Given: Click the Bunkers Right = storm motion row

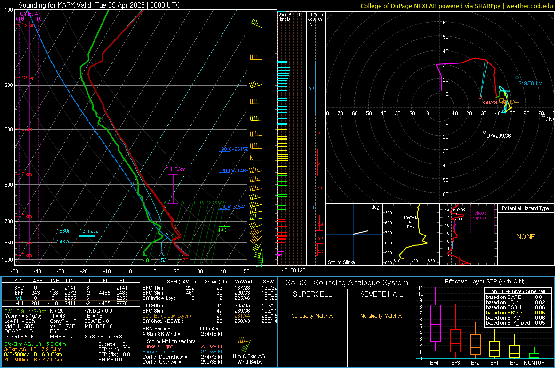Looking at the screenshot, I should 182,347.
